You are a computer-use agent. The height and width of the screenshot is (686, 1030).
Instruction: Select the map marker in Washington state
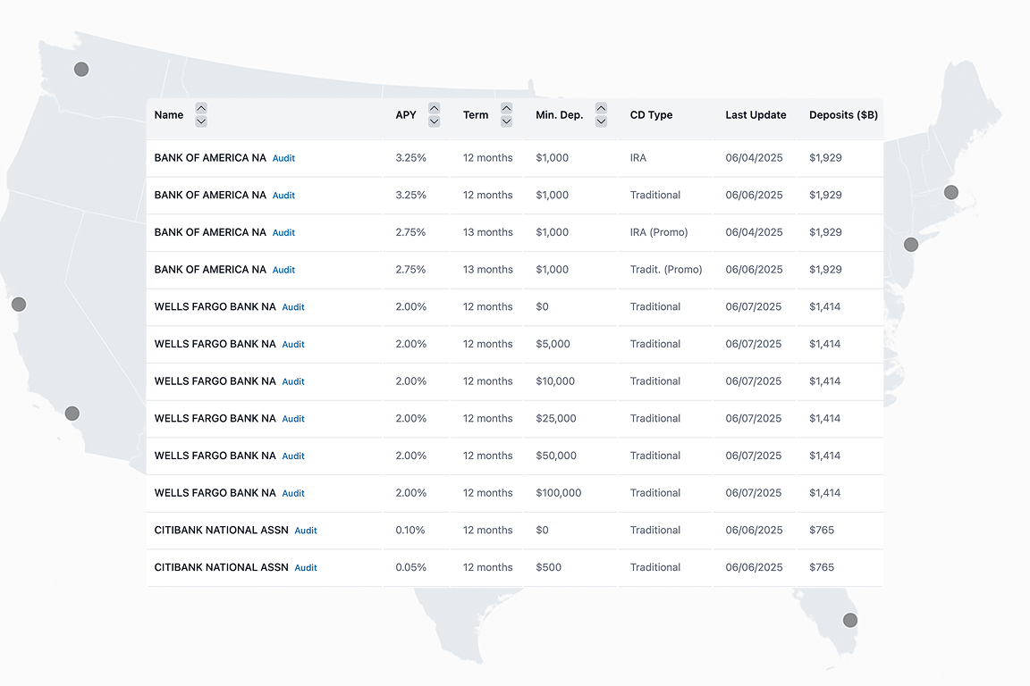[x=81, y=70]
